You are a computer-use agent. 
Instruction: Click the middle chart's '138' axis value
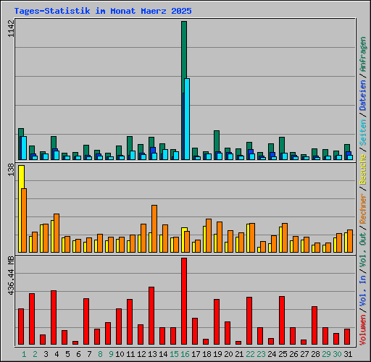click(11, 169)
